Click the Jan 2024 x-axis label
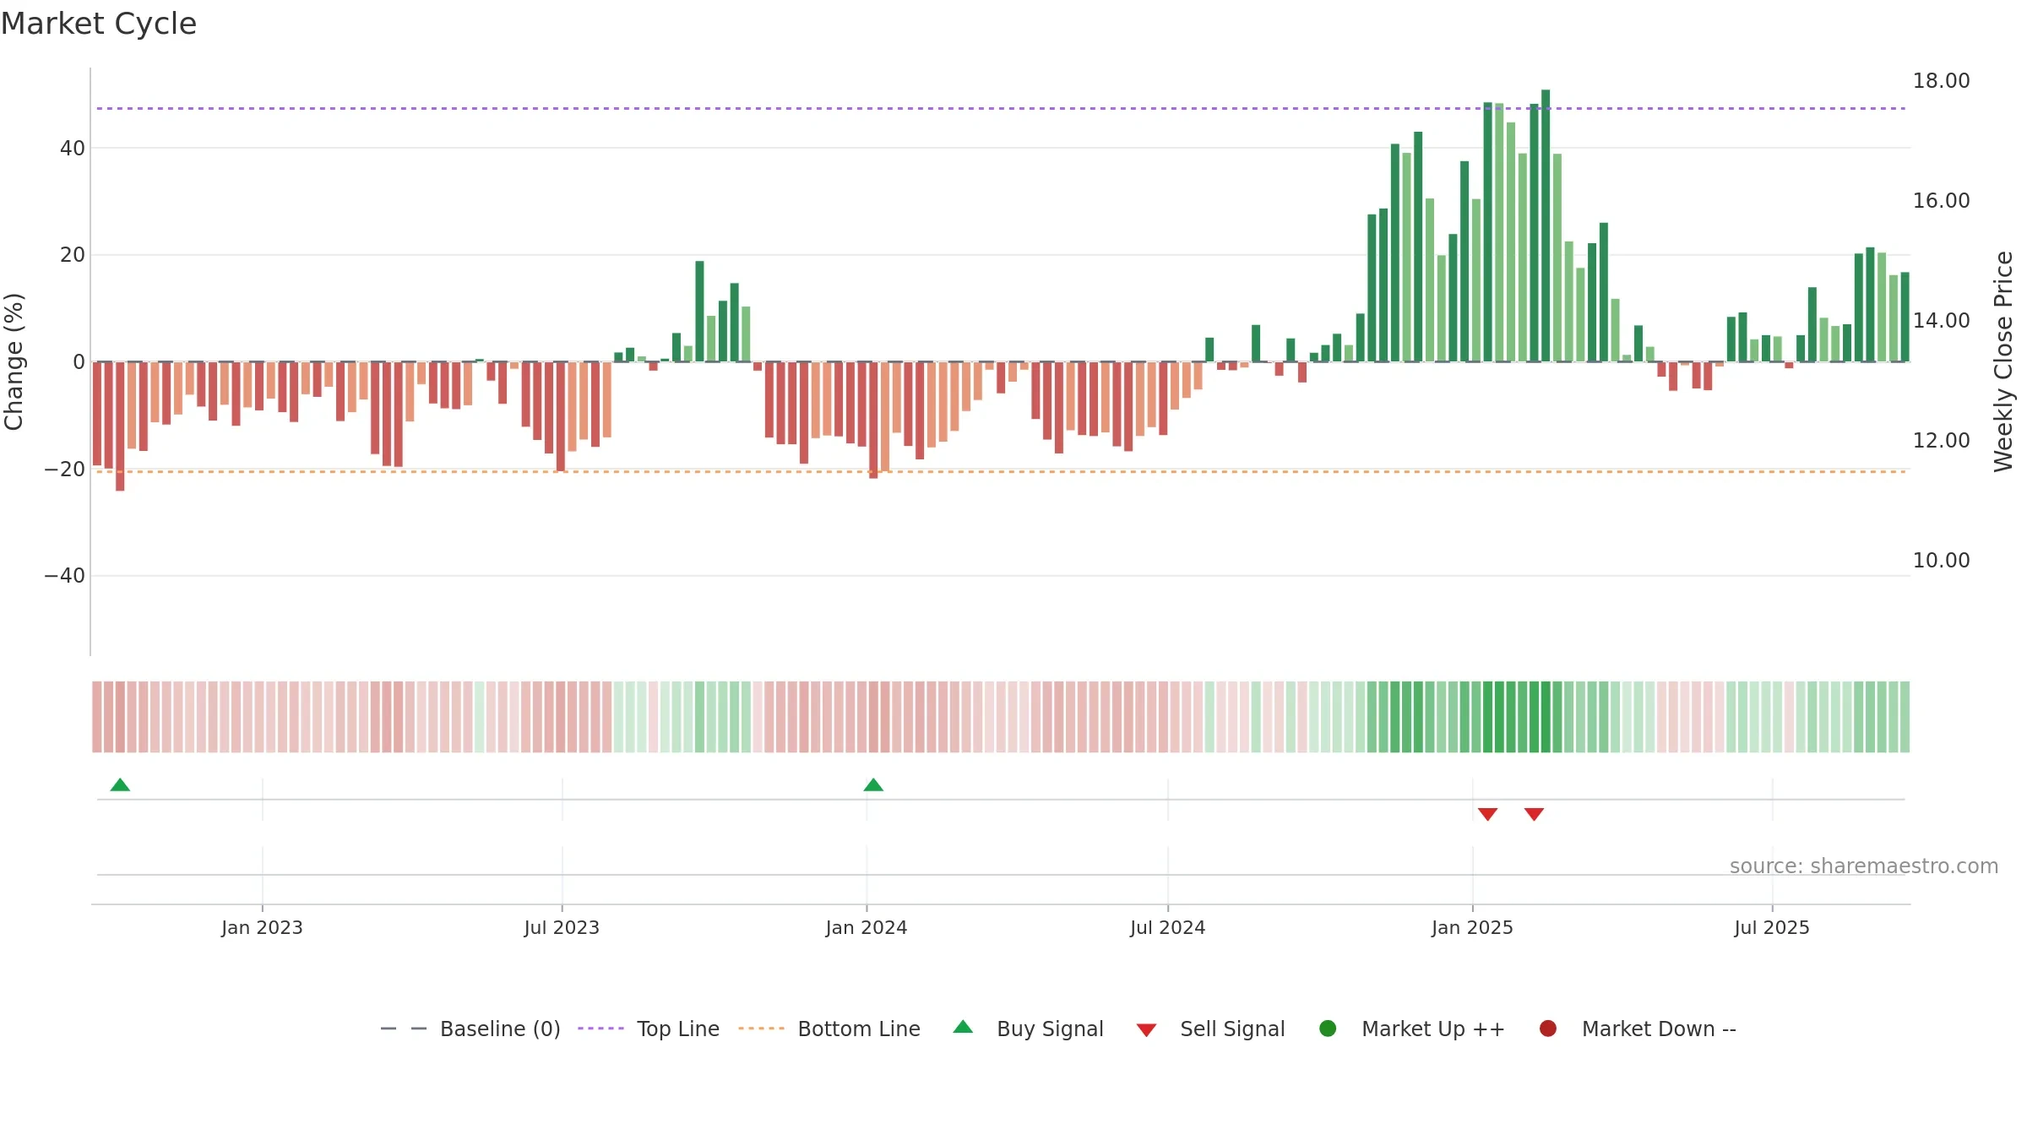 pos(867,928)
